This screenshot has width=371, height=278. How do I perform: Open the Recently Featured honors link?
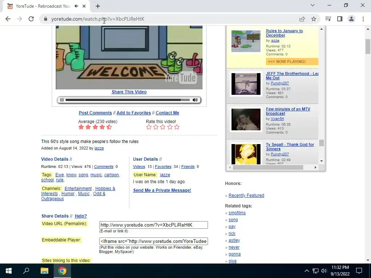246,195
